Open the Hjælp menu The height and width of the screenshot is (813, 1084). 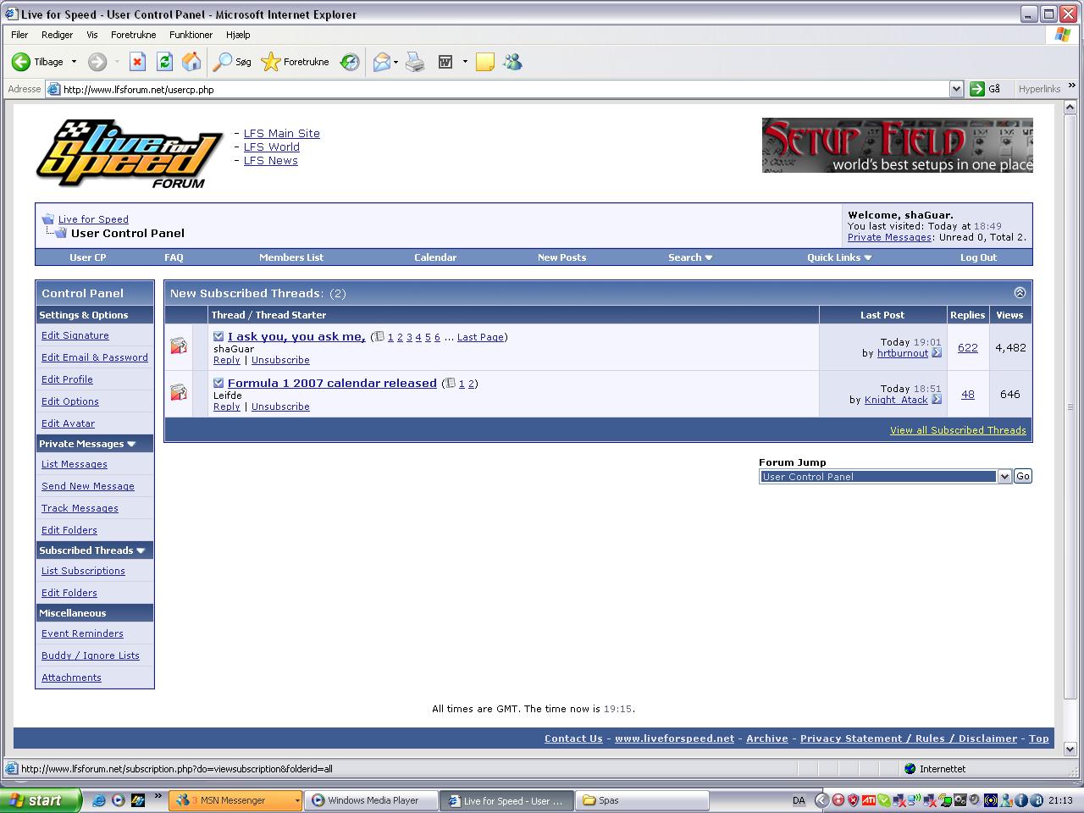click(238, 35)
